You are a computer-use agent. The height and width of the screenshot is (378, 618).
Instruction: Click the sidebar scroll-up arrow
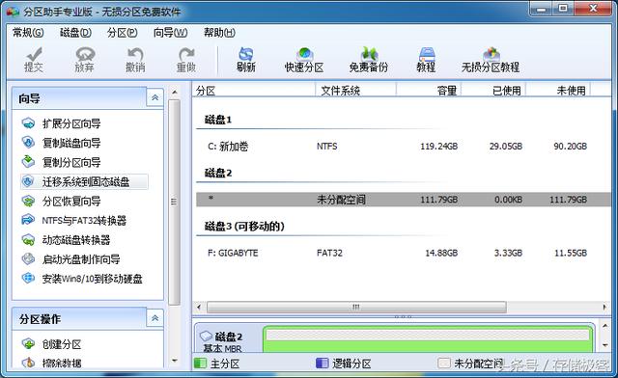pyautogui.click(x=174, y=93)
